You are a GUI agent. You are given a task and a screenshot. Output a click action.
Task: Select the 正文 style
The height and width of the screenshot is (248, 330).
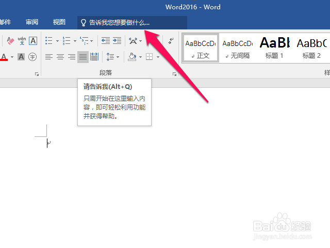(x=201, y=48)
